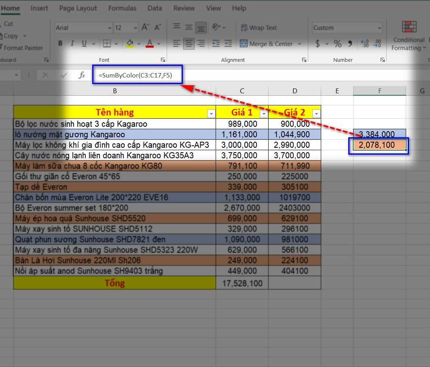Open the Tên hàng filter dropdown
The height and width of the screenshot is (367, 430).
tap(211, 114)
